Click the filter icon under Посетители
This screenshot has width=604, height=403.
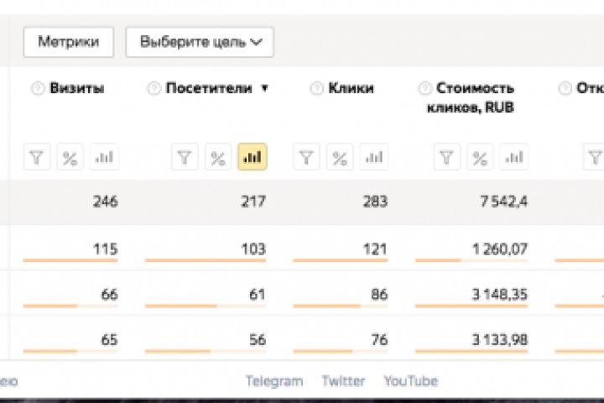pyautogui.click(x=185, y=157)
